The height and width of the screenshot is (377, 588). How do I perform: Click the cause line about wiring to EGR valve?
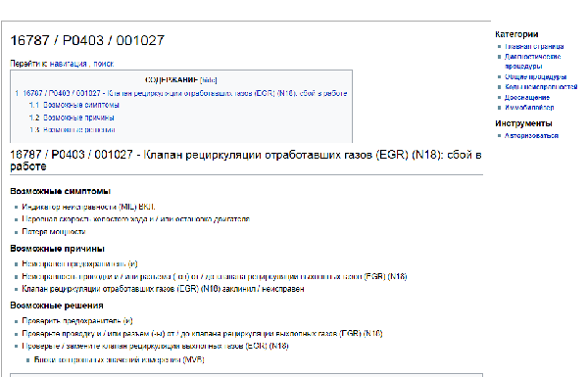click(214, 276)
